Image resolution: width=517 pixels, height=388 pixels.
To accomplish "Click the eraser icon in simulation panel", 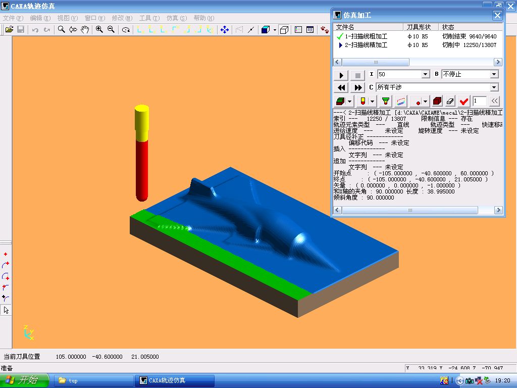I will 450,101.
